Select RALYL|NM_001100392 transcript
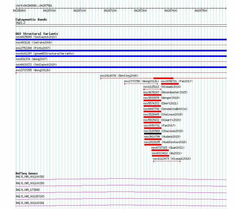234x209 pixels. tap(30, 177)
